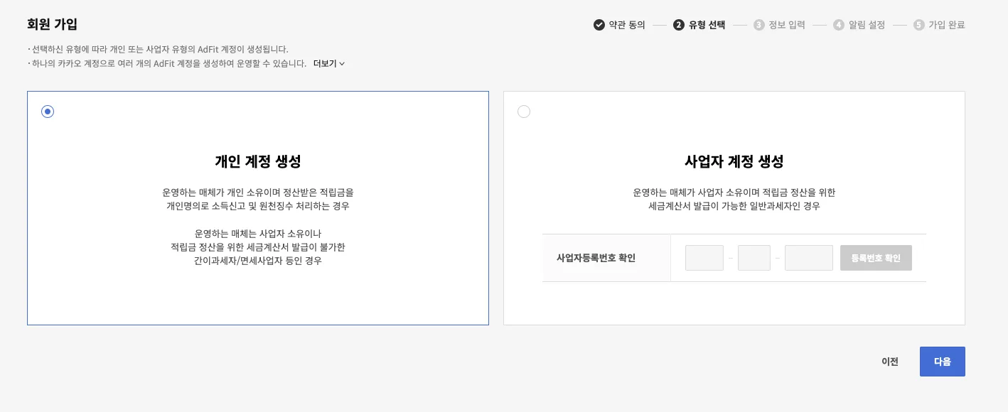Image resolution: width=1008 pixels, height=412 pixels.
Task: Select the 약관 동의 step label
Action: pos(627,25)
